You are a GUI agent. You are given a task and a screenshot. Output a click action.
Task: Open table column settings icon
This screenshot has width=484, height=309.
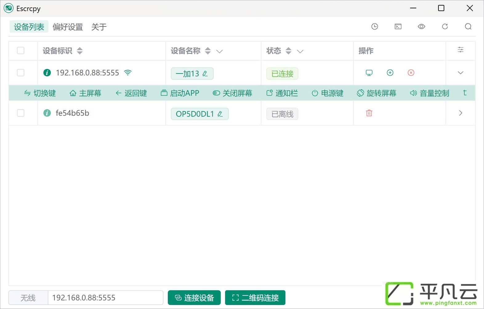tap(461, 50)
